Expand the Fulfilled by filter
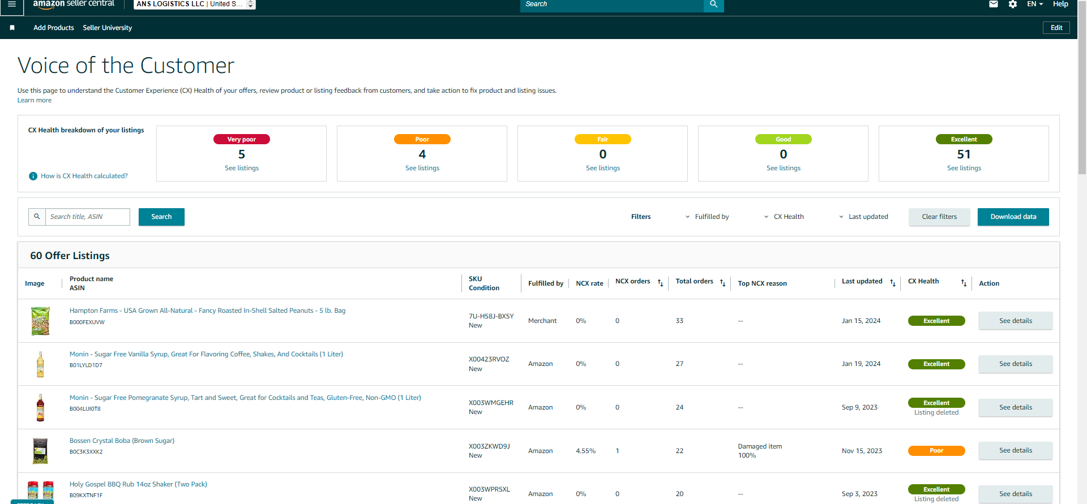This screenshot has width=1087, height=504. [x=707, y=217]
